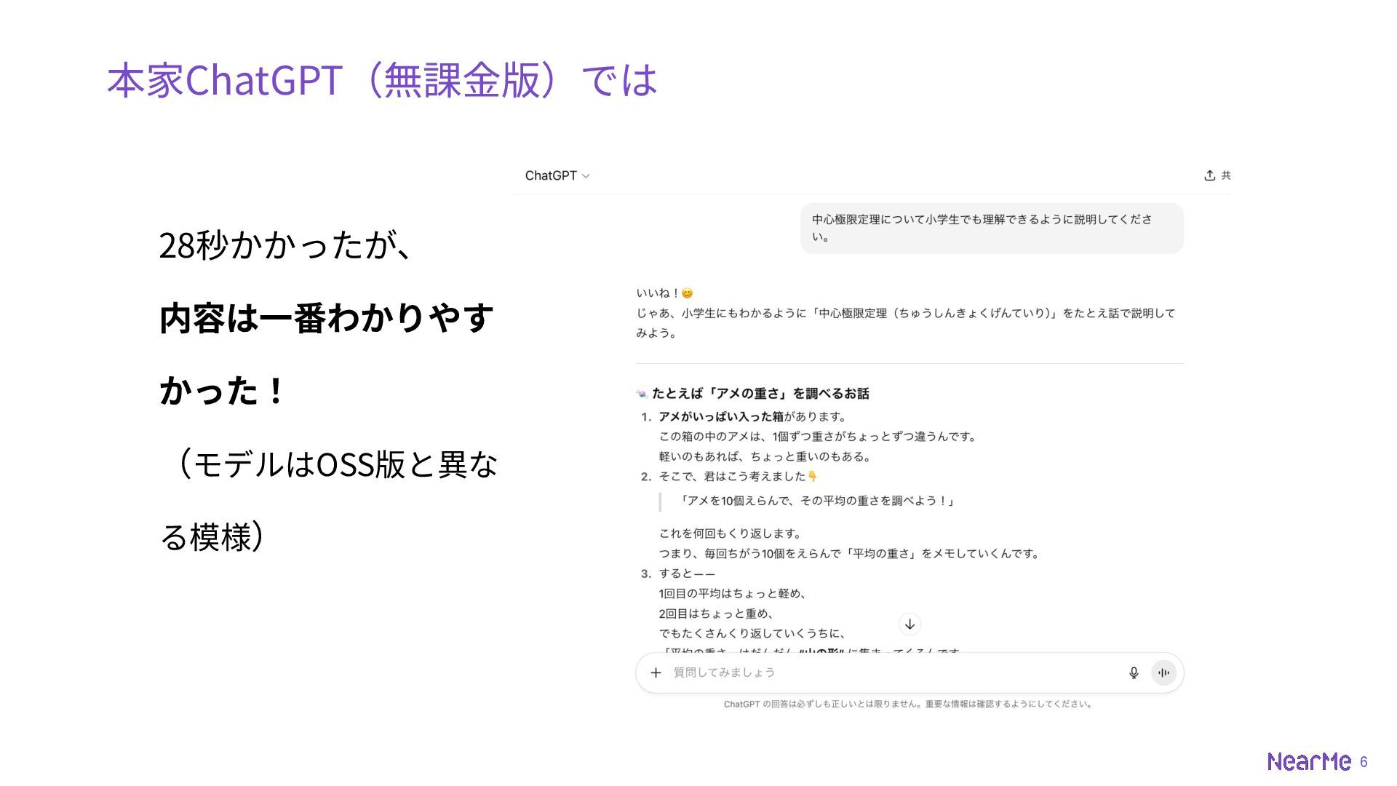Click the plus attachment icon

656,672
